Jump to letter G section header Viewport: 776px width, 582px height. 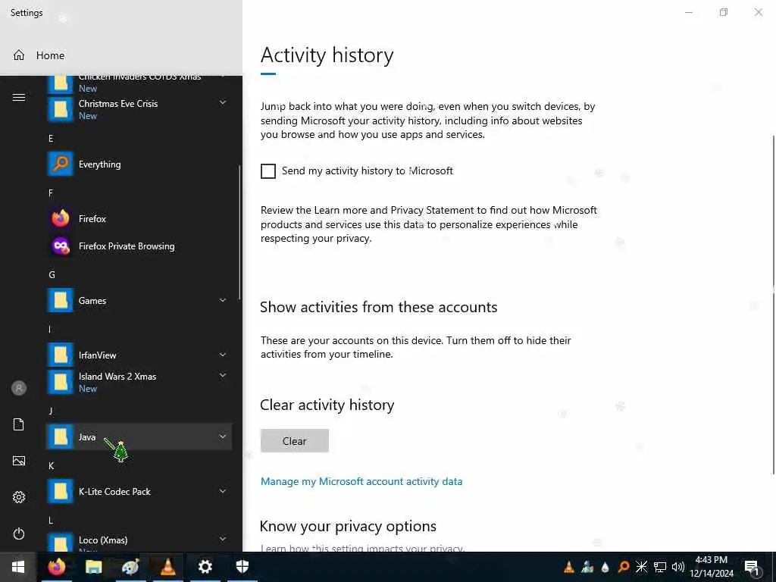coord(52,274)
